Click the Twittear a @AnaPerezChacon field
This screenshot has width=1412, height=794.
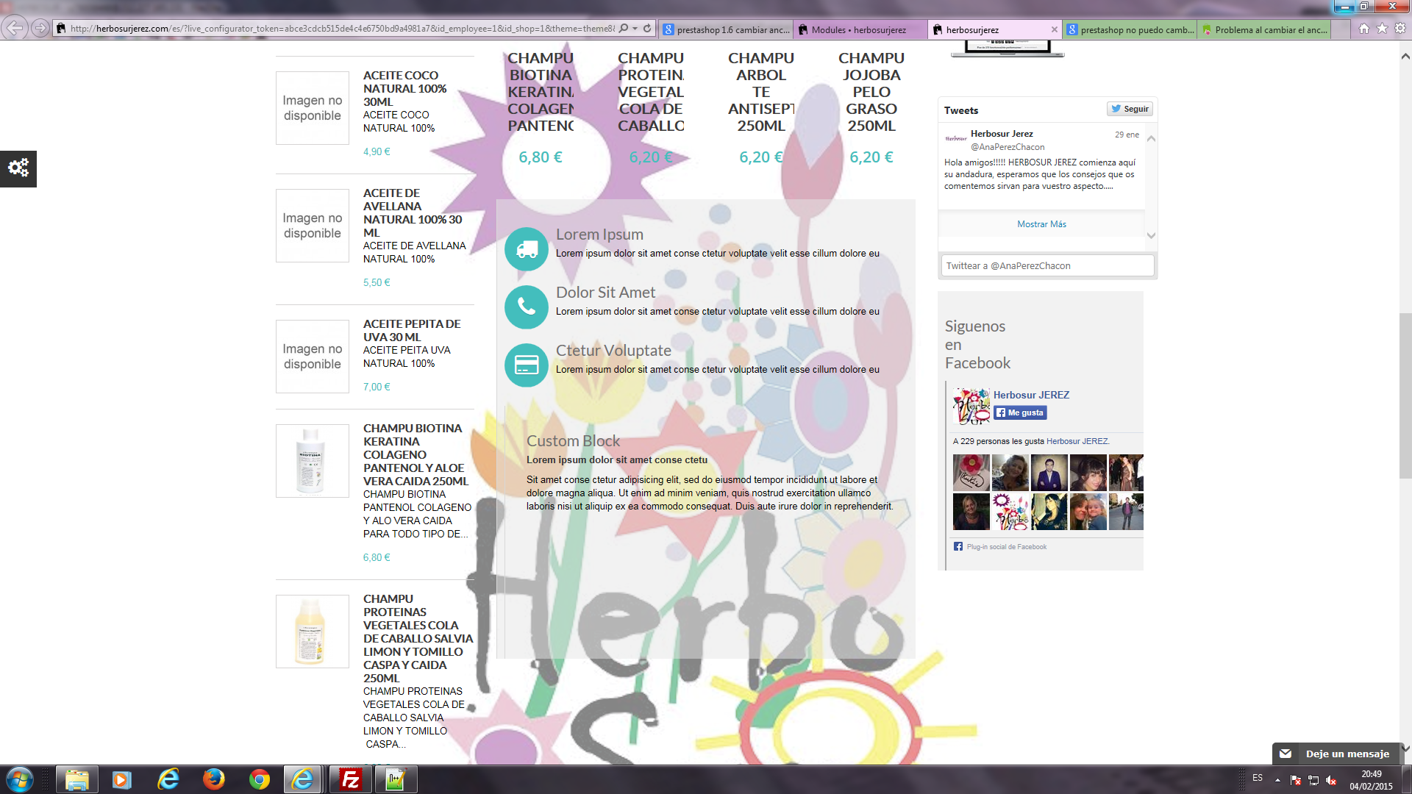click(x=1047, y=266)
